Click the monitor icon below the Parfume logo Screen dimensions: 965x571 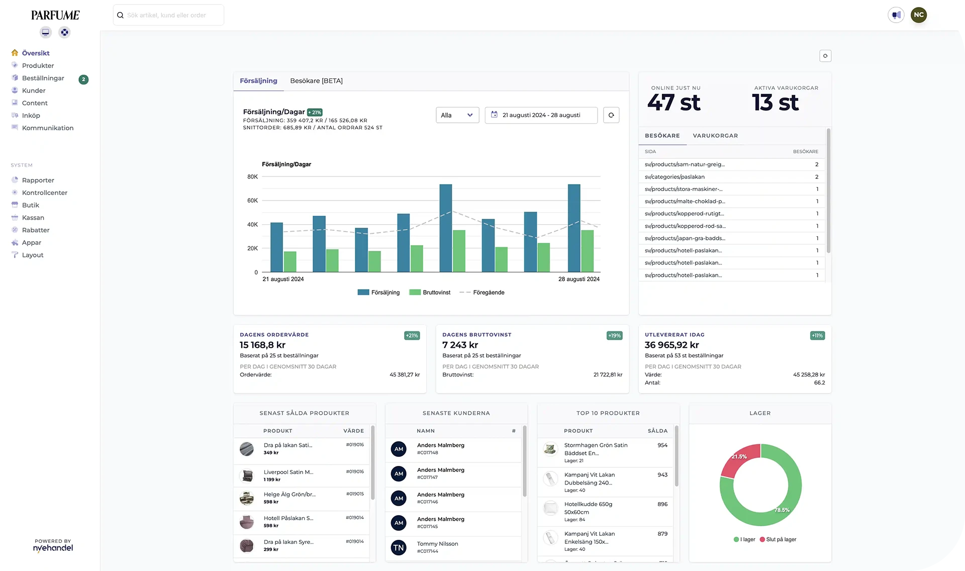(45, 32)
